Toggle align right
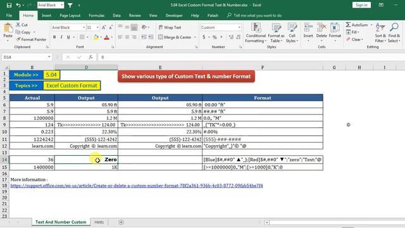Viewport: 405px width, 228px height. pos(134,37)
